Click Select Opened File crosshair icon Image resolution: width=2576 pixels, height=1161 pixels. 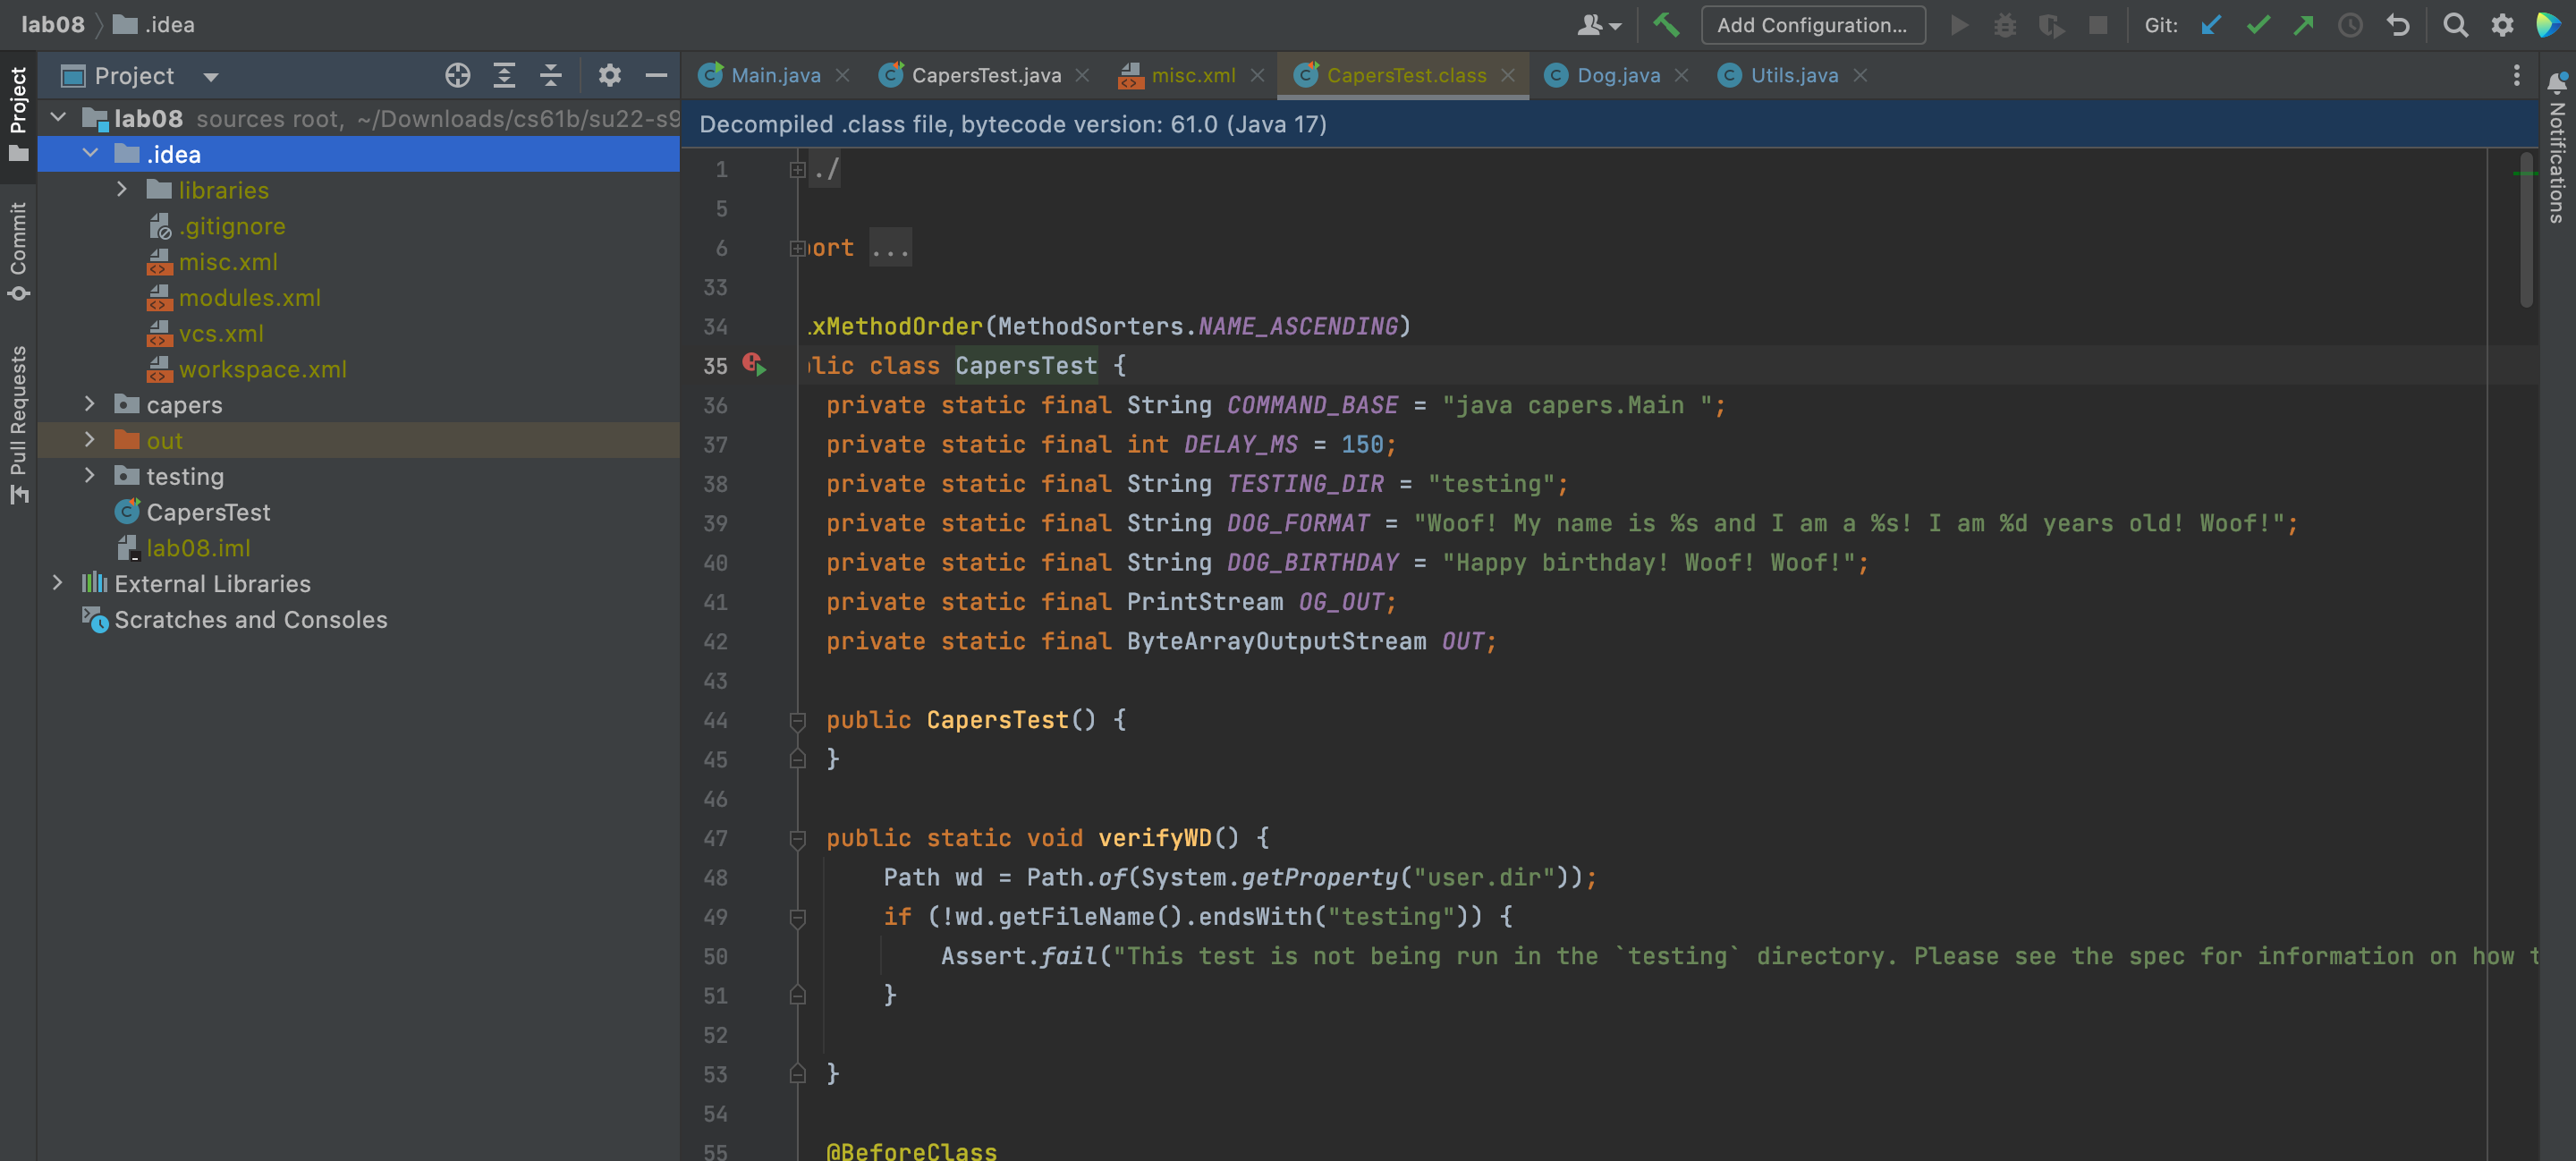(457, 76)
